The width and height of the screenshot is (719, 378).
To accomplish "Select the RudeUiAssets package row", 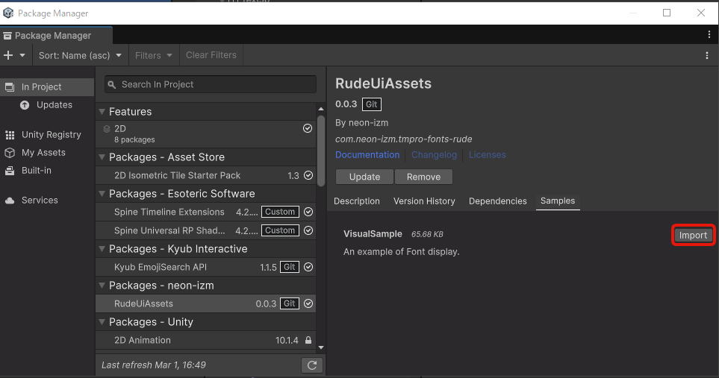I will [x=205, y=303].
